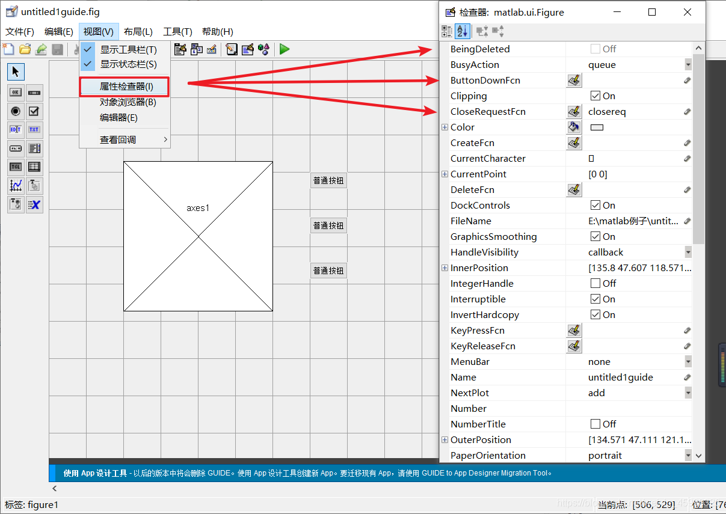Uncheck 显示工具栏(T) in the View menu
The height and width of the screenshot is (514, 726).
[x=125, y=50]
